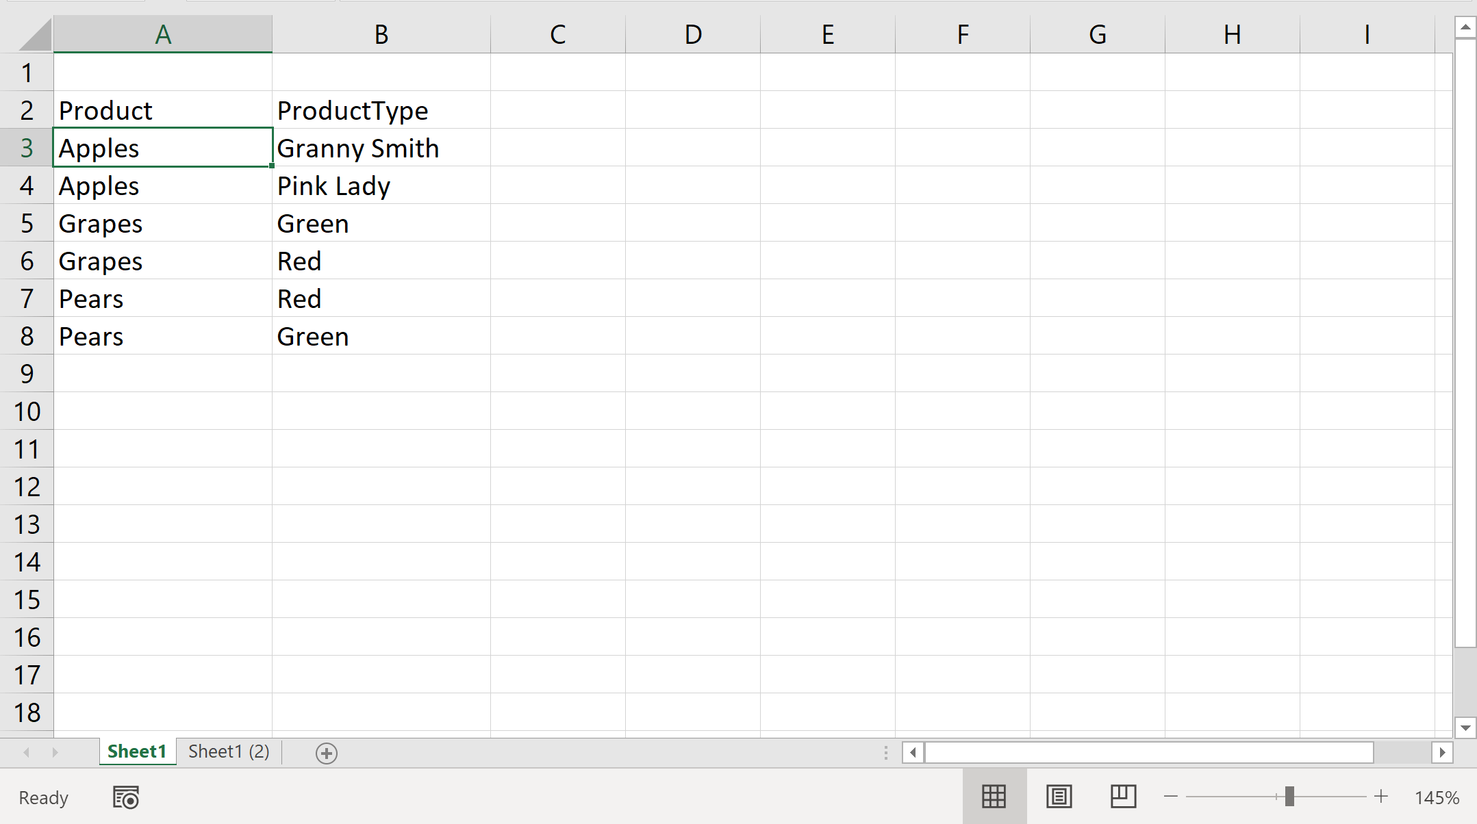Add a new sheet with plus icon

[x=326, y=754]
